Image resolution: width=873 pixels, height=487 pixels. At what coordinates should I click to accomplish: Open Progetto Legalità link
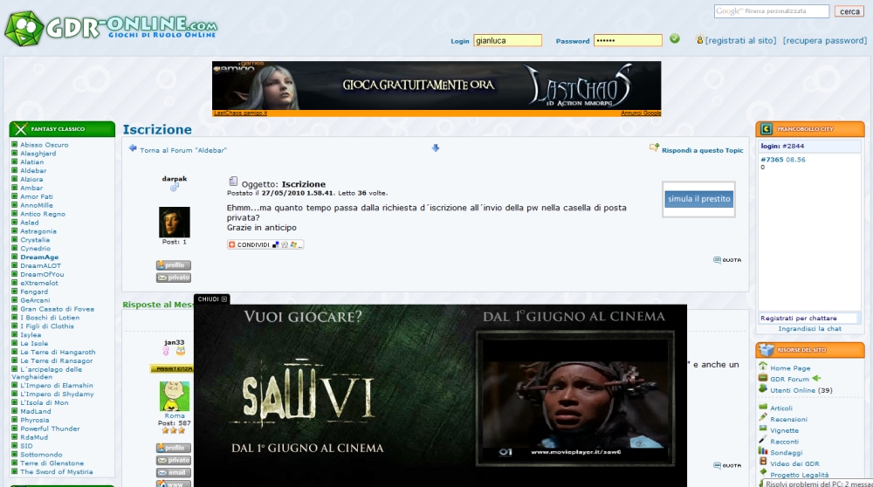click(x=799, y=475)
